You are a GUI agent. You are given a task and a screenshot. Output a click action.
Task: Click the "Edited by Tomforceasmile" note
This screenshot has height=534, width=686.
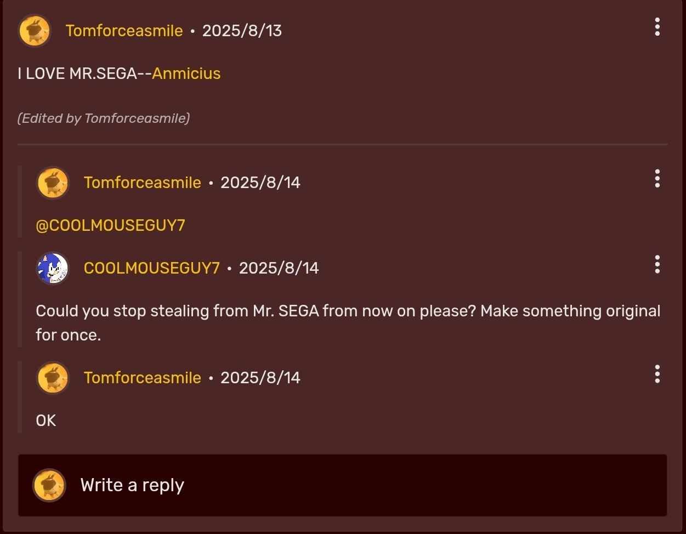click(104, 118)
